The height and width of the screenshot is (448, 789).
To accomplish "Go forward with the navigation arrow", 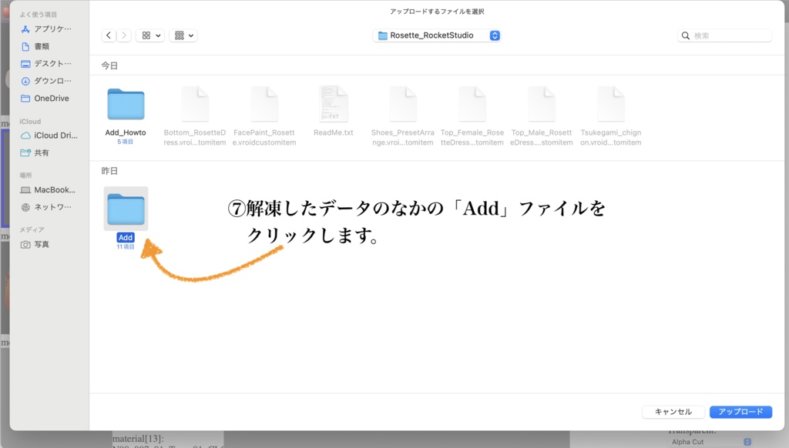I will pos(124,35).
